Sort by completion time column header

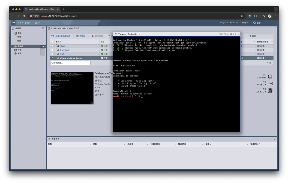(255, 144)
